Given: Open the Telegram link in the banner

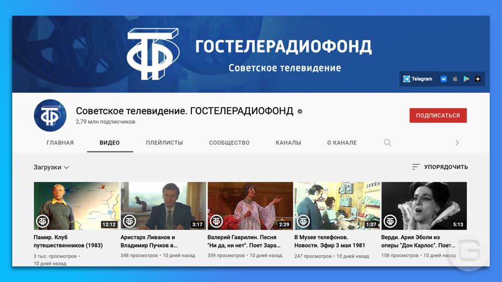Looking at the screenshot, I should 417,79.
